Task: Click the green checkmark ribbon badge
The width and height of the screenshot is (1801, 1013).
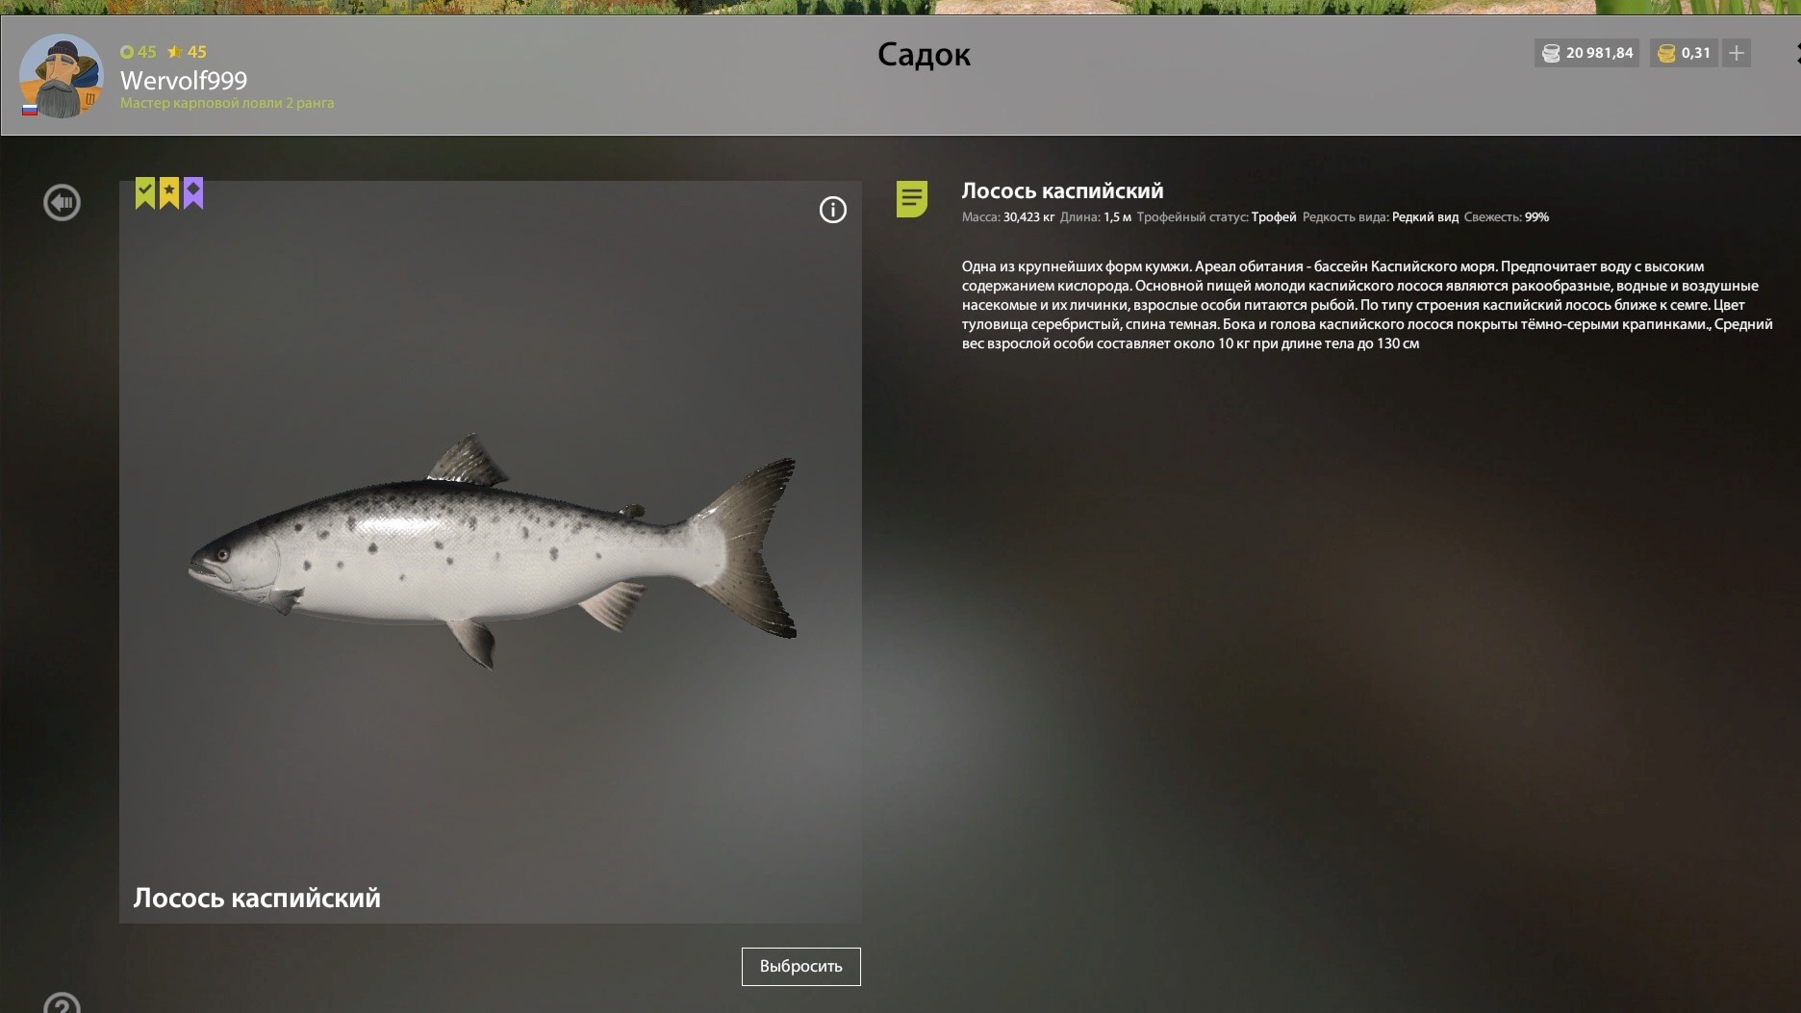Action: pyautogui.click(x=144, y=192)
